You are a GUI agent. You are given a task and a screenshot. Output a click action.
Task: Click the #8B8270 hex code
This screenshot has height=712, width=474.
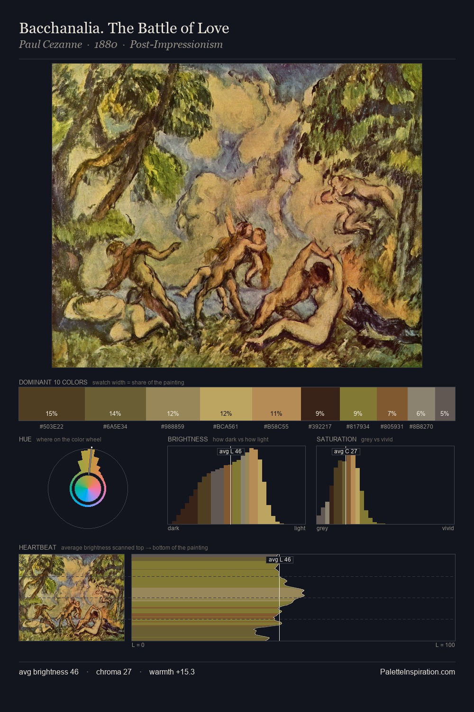pyautogui.click(x=421, y=427)
